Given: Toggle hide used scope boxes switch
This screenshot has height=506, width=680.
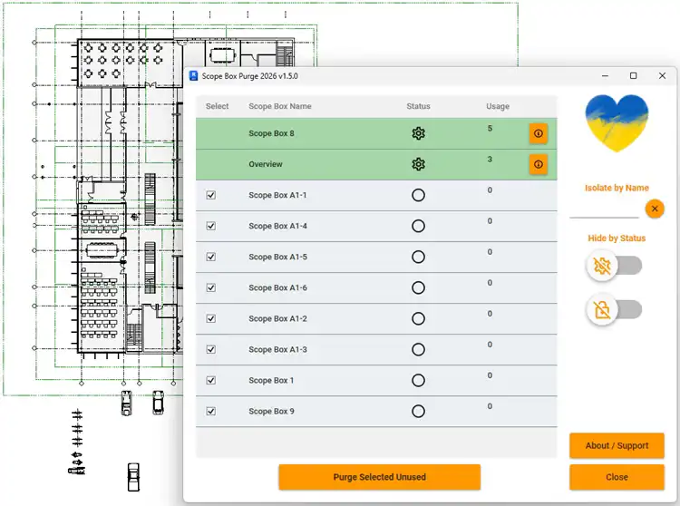Looking at the screenshot, I should coord(615,266).
